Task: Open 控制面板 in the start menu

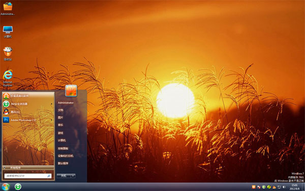Action: coord(63,149)
